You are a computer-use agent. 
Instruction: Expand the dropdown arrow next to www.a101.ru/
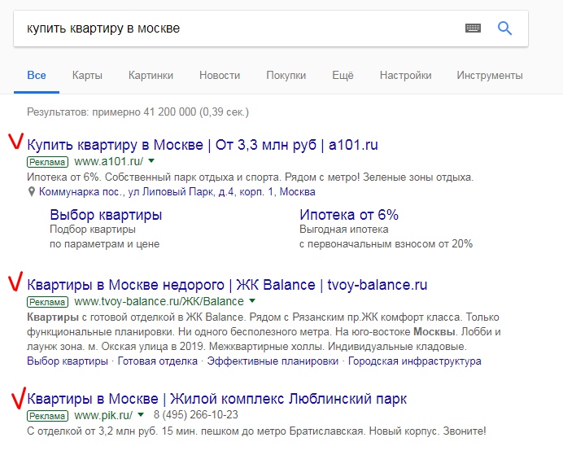pos(151,161)
